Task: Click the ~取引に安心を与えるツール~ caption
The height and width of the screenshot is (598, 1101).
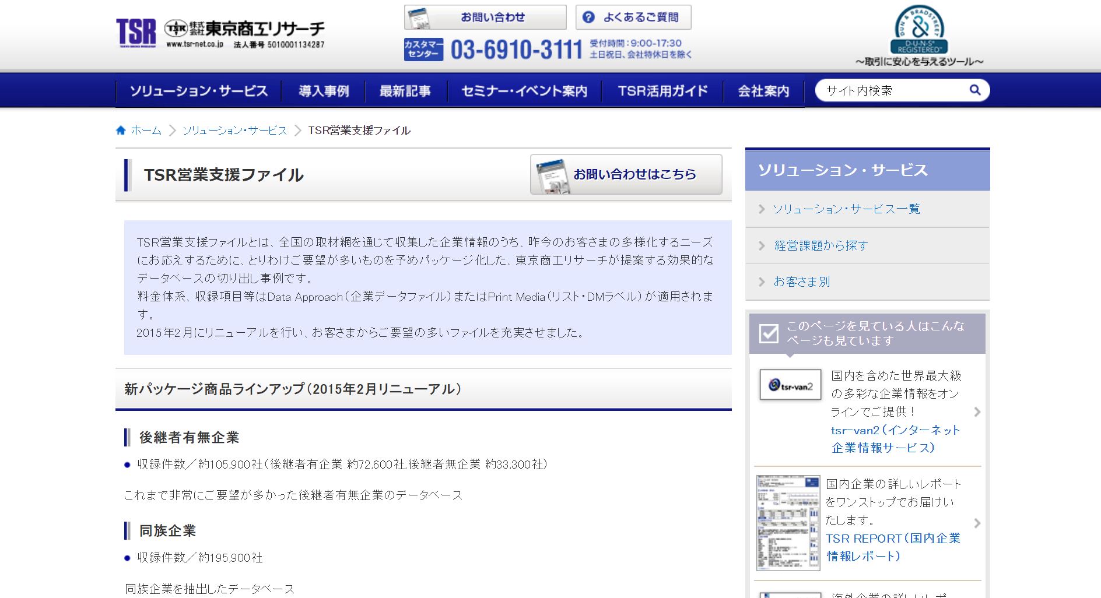Action: 919,62
